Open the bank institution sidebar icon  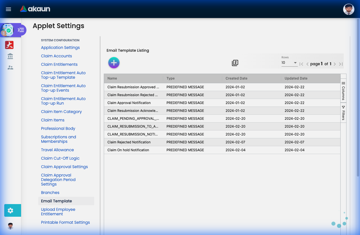coord(10,56)
